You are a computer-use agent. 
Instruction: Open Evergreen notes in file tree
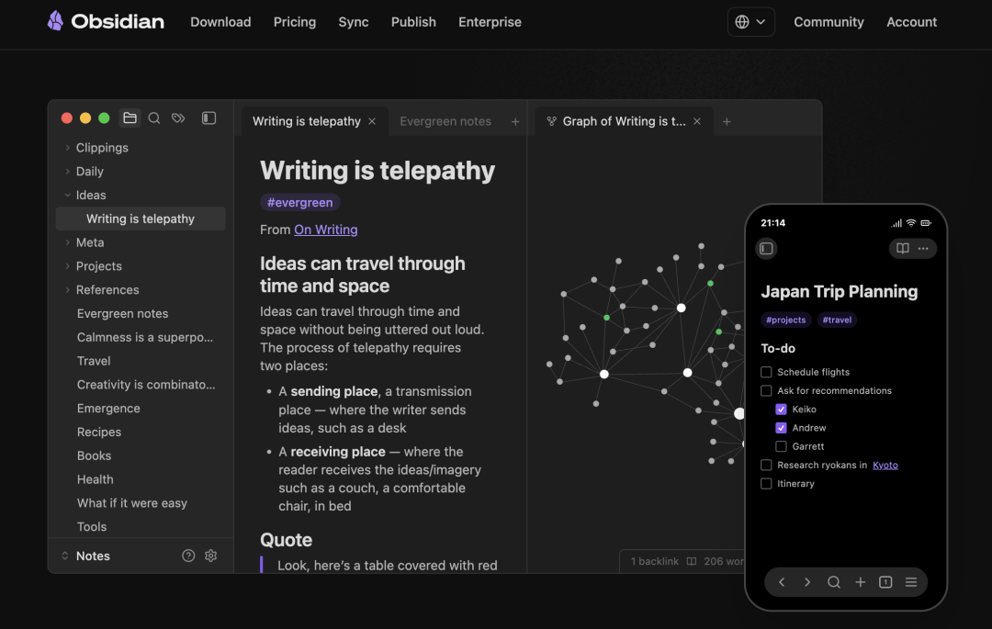(x=123, y=313)
